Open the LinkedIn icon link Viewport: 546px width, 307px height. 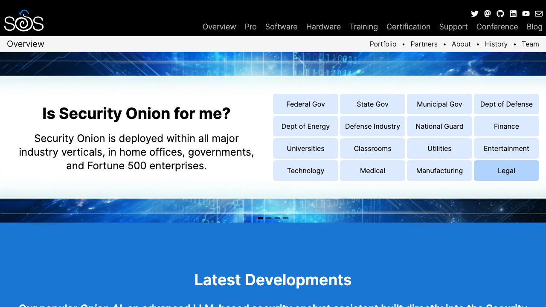[513, 14]
